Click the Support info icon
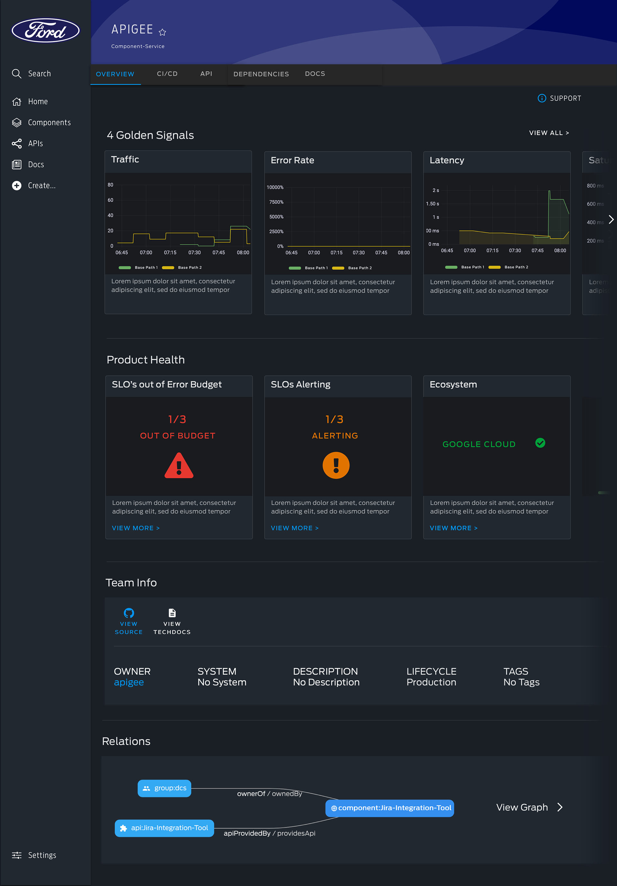The image size is (617, 886). click(x=542, y=98)
